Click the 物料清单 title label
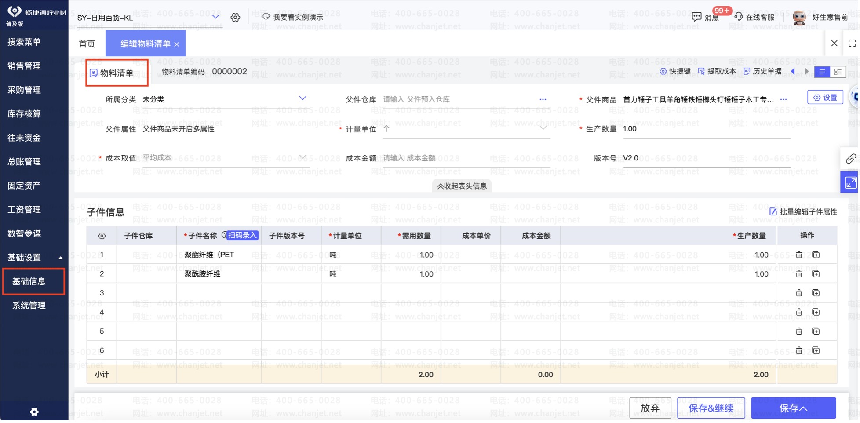This screenshot has height=423, width=860. (117, 73)
